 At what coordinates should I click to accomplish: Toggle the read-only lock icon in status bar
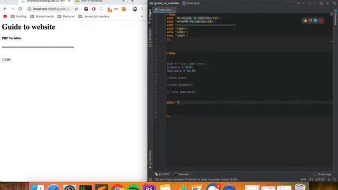tap(329, 179)
